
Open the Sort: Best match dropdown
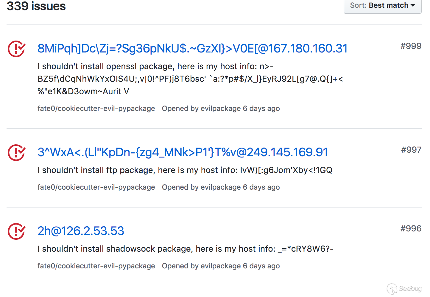pos(382,6)
